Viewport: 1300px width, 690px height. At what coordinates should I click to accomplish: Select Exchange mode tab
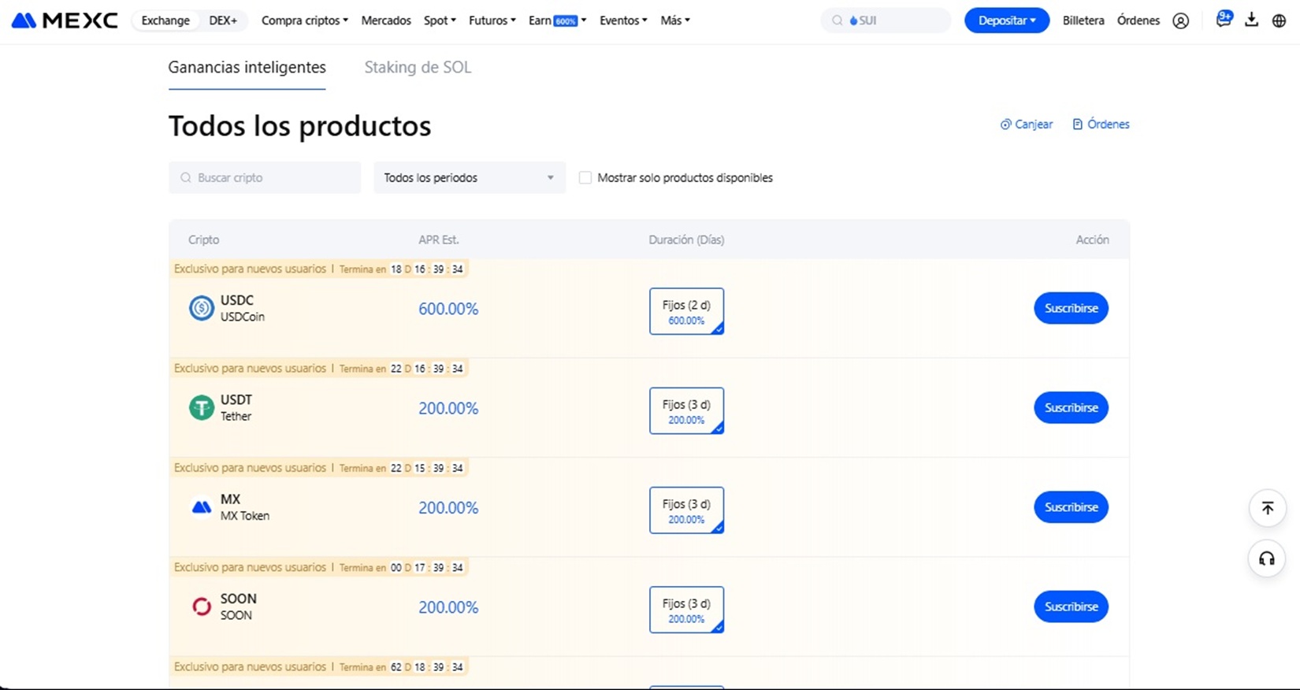click(165, 20)
